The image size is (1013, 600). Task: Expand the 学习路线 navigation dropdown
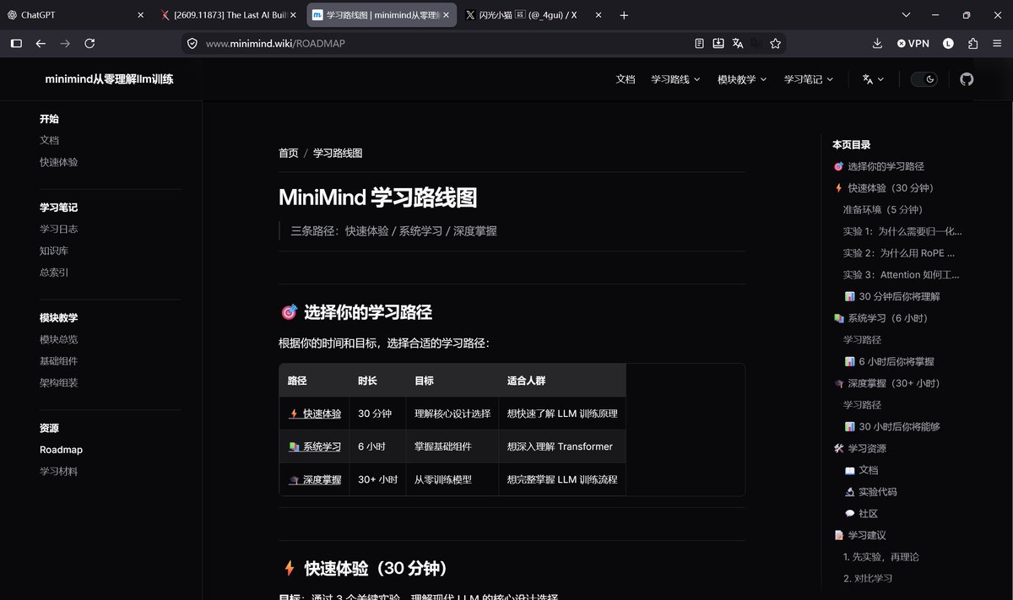coord(675,79)
